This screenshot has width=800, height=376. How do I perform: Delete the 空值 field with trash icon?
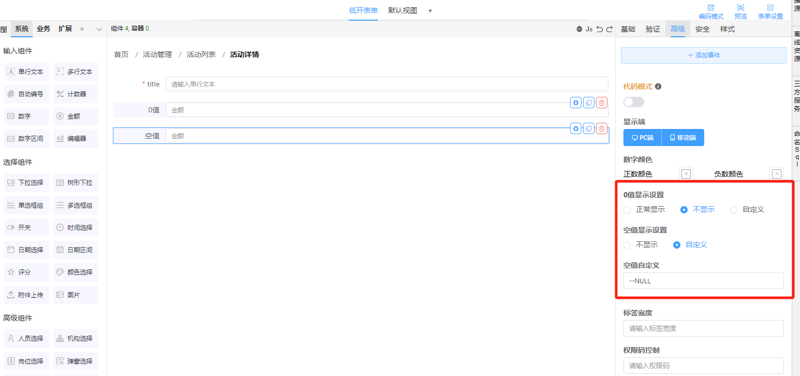pos(601,128)
